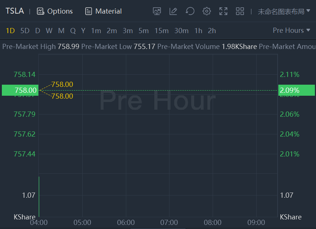Click the TSLA ticker symbol
The width and height of the screenshot is (316, 229).
click(15, 11)
